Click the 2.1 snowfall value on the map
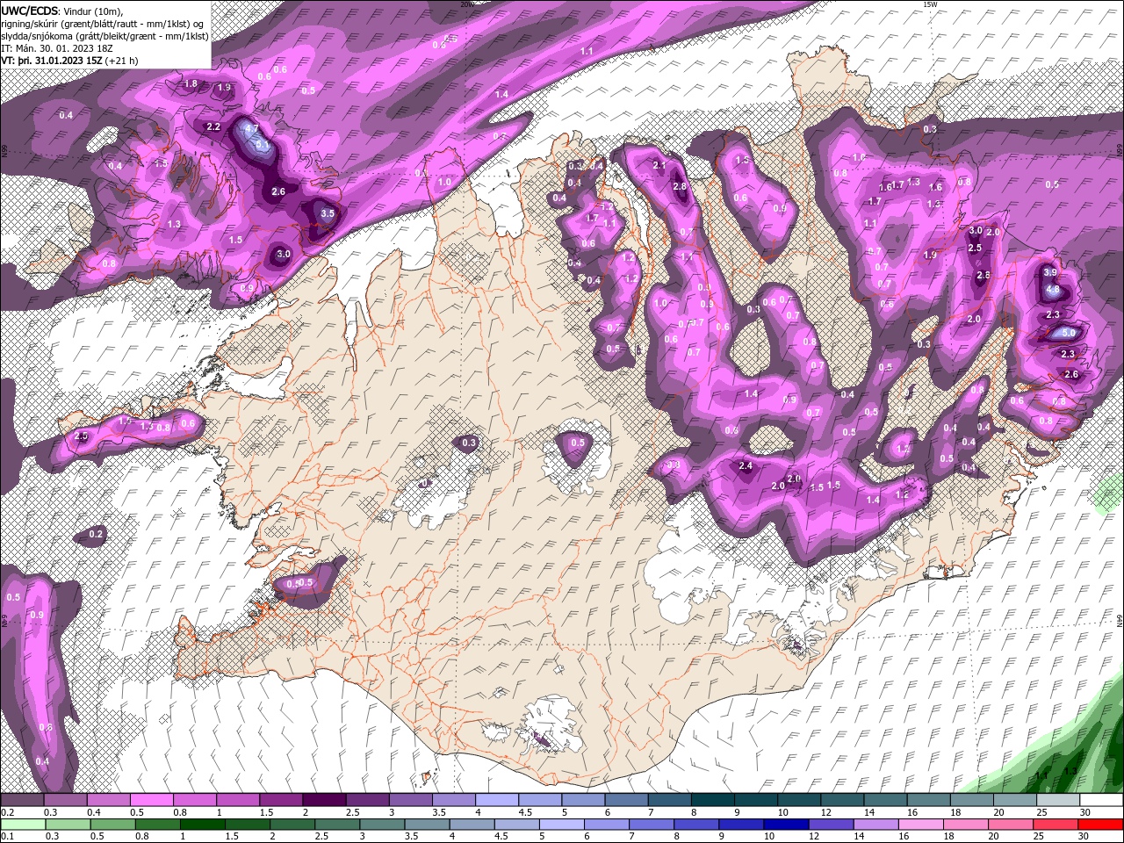The width and height of the screenshot is (1124, 843). coord(660,165)
